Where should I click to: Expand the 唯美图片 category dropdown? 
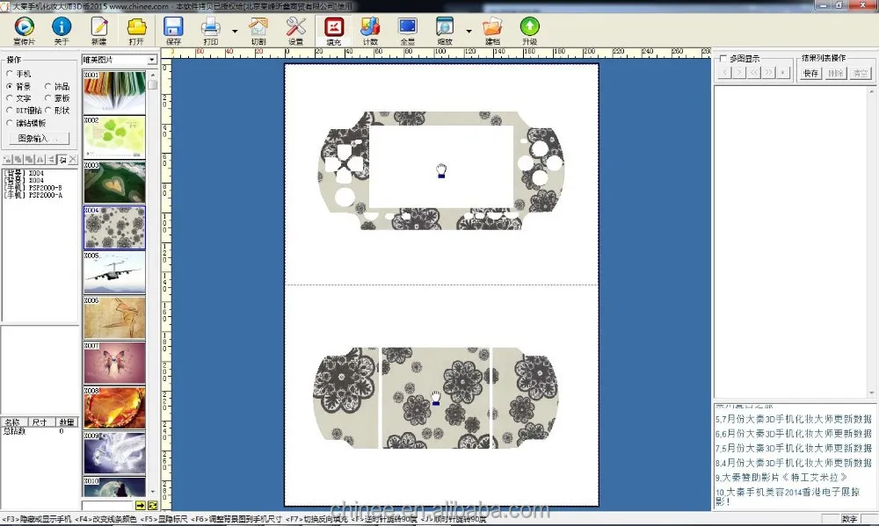[x=152, y=60]
